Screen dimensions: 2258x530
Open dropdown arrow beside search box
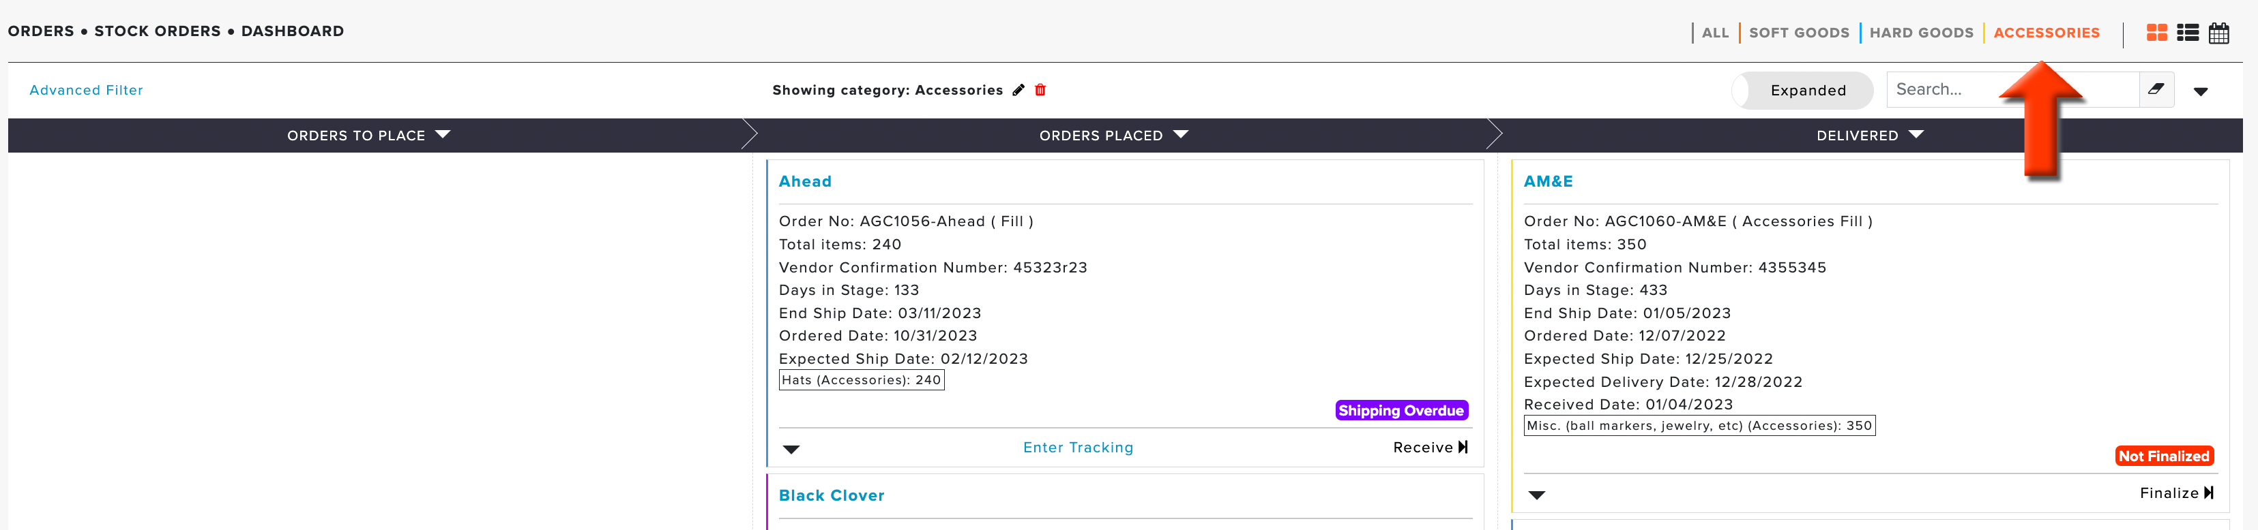pyautogui.click(x=2200, y=91)
